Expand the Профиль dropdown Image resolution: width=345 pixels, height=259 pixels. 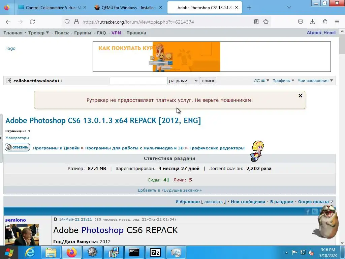pos(283,81)
